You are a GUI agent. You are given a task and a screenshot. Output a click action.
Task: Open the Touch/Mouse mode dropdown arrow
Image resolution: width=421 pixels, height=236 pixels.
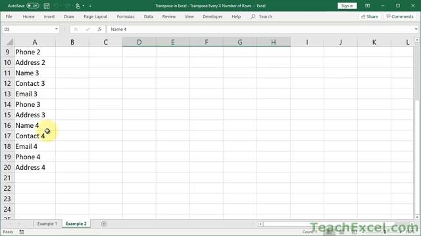84,6
